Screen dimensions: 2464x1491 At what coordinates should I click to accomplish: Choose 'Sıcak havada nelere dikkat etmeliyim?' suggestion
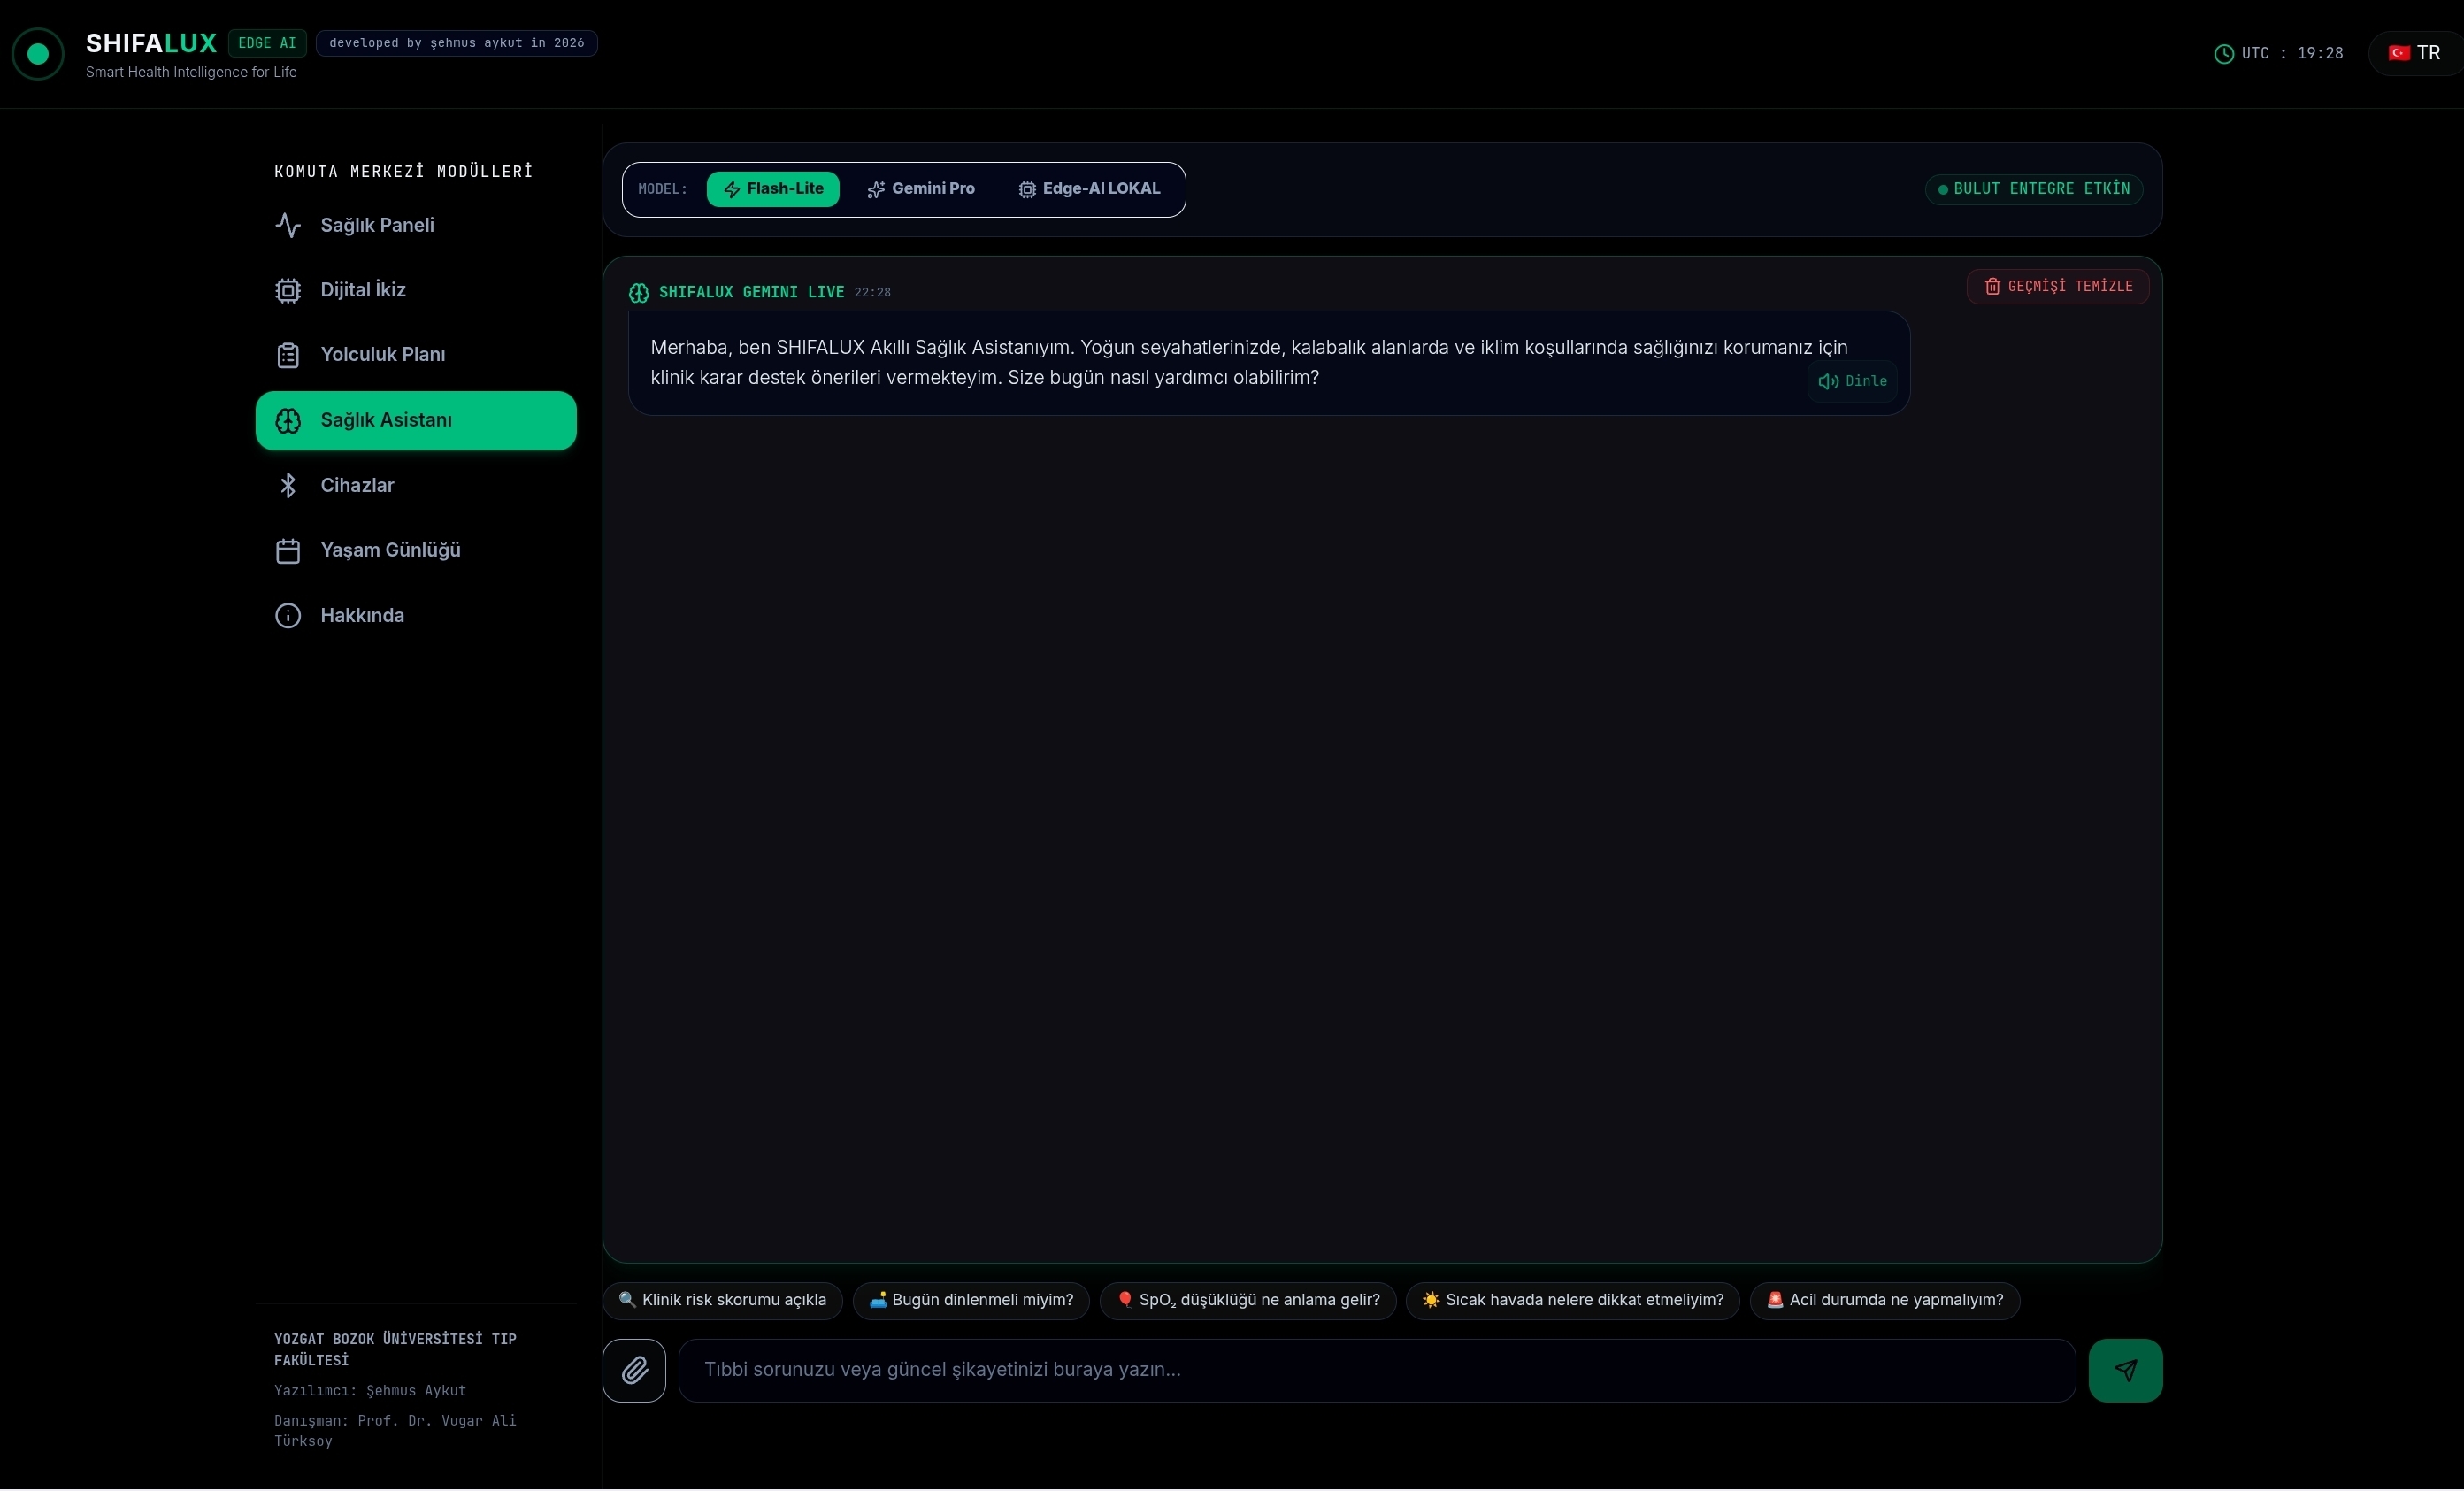pyautogui.click(x=1573, y=1301)
